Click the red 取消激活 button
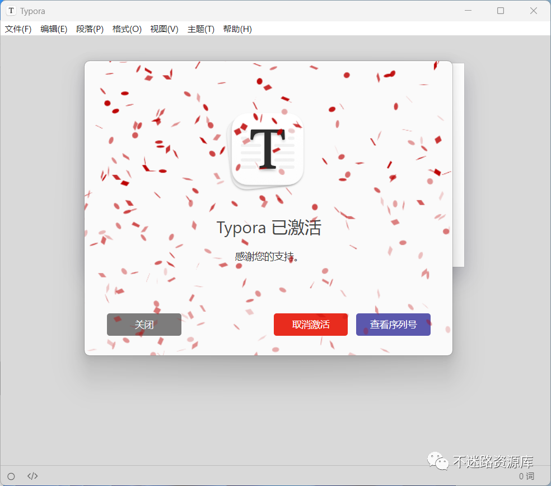 311,324
